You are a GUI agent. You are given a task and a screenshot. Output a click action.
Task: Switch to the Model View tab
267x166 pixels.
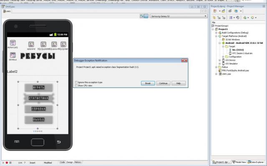239,162
